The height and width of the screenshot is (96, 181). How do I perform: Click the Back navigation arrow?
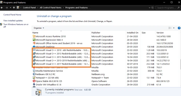point(2,8)
